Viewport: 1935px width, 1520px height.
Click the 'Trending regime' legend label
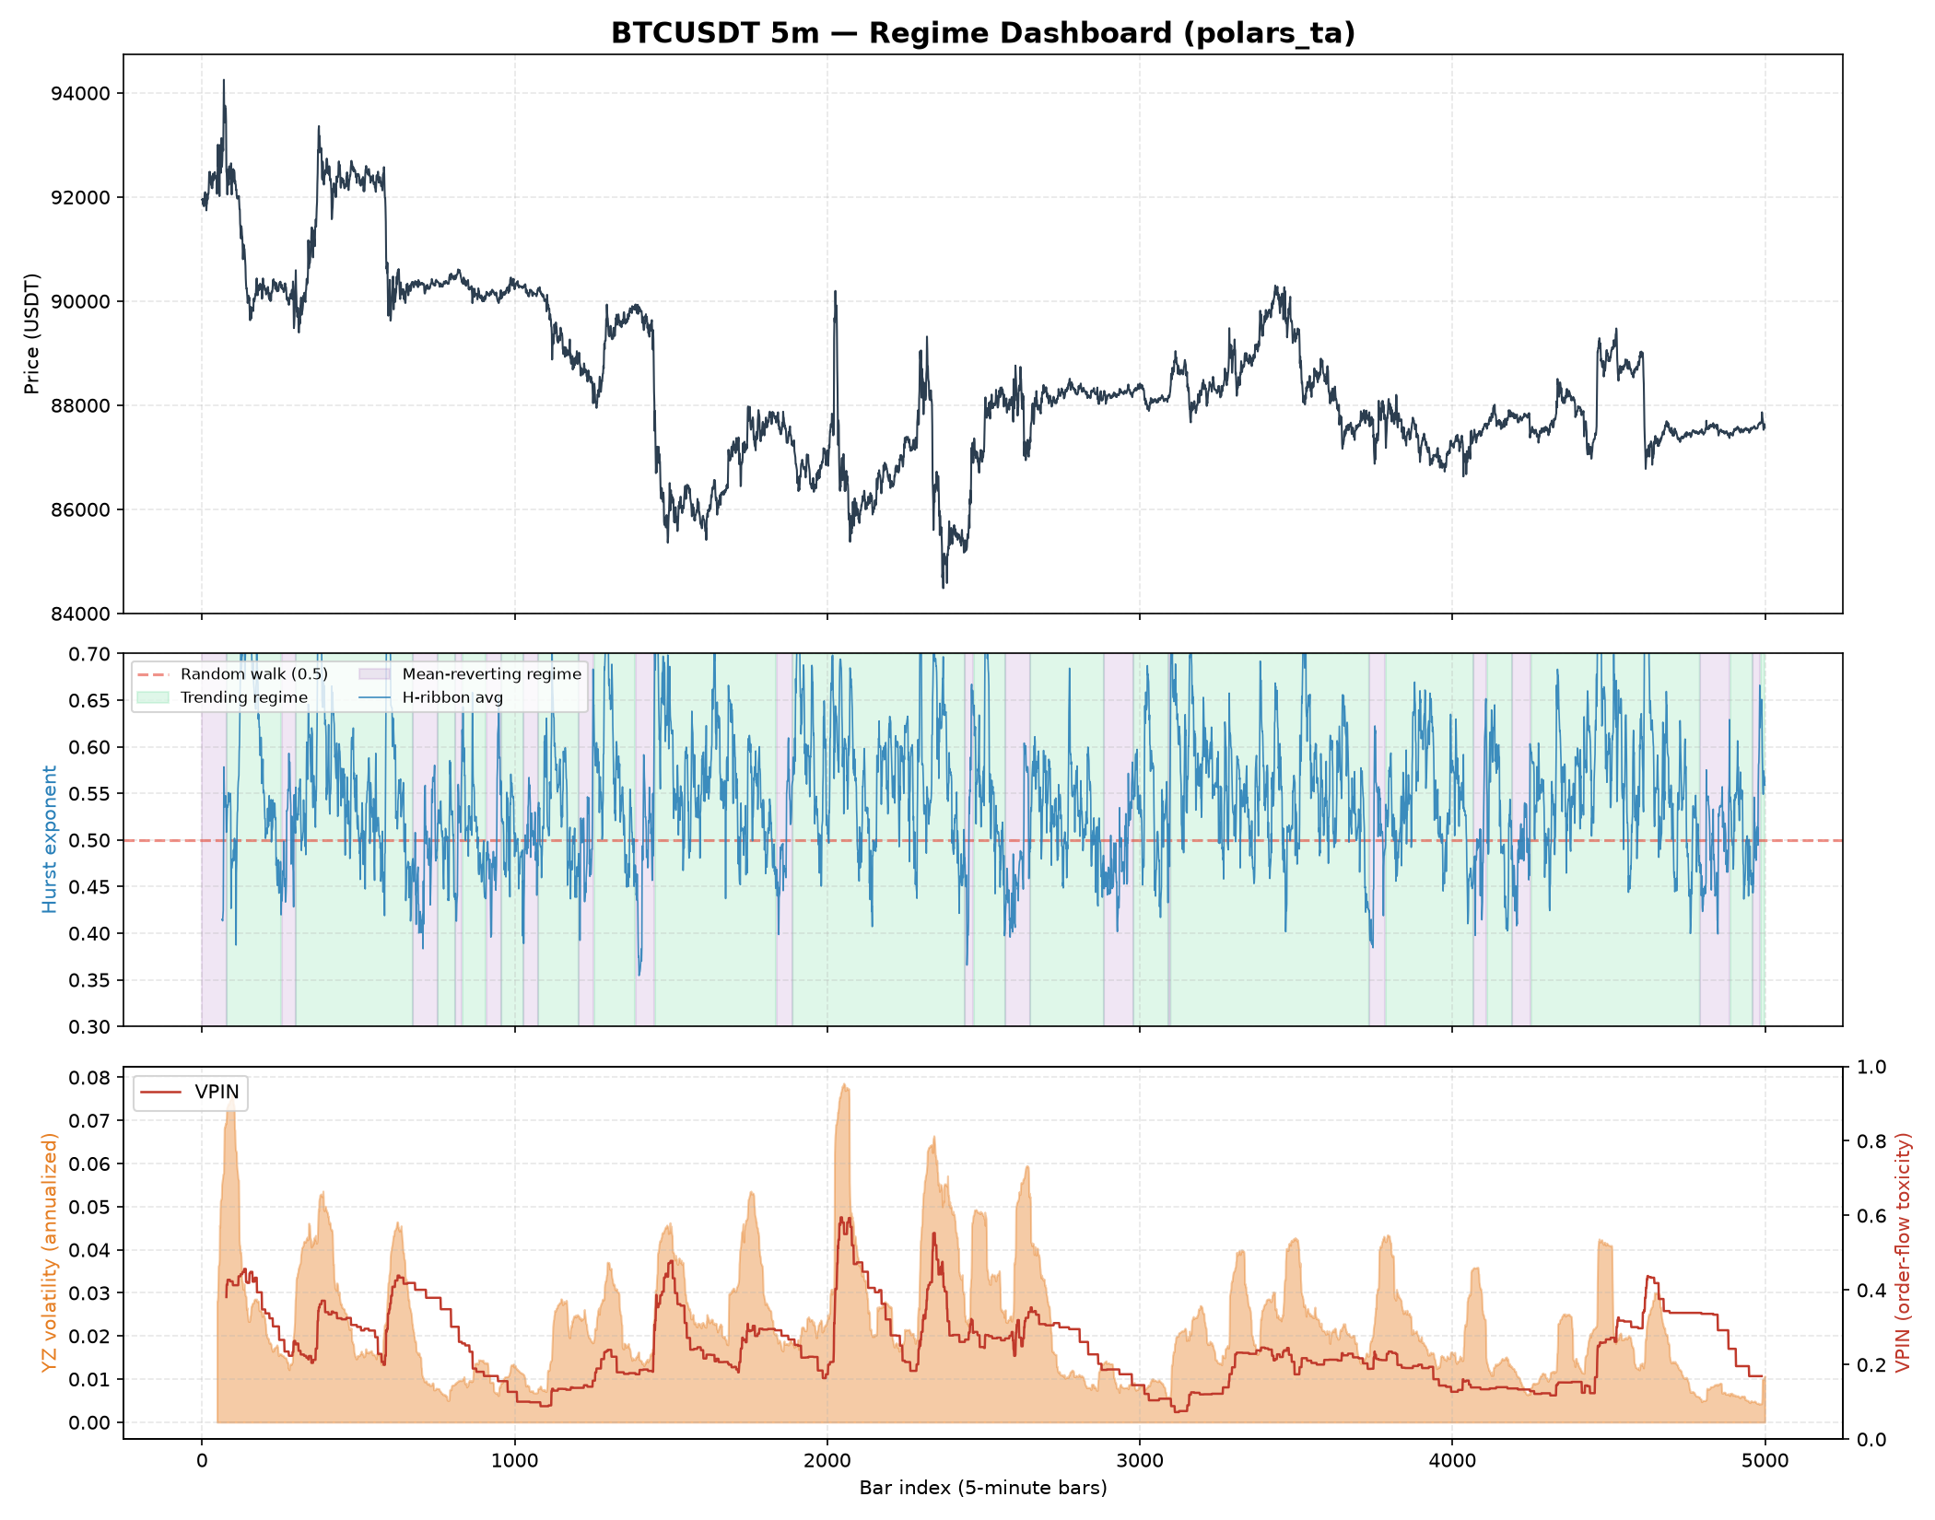pyautogui.click(x=244, y=697)
